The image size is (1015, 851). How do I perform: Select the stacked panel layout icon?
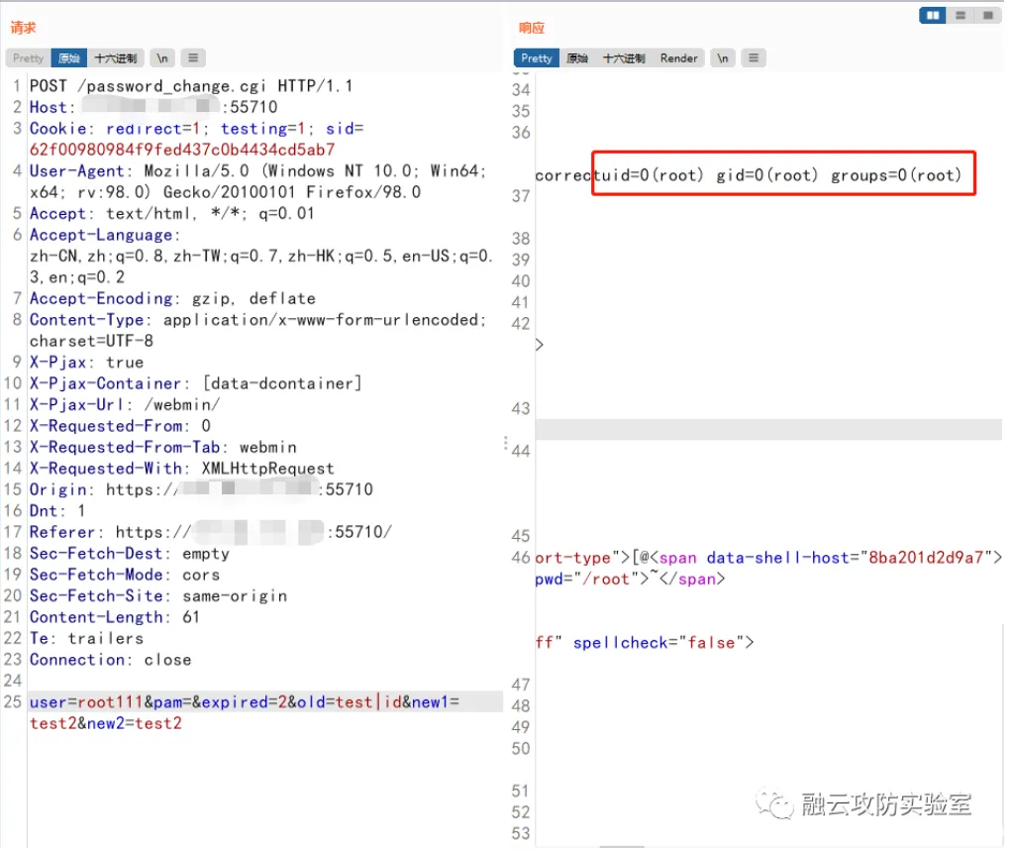tap(958, 16)
